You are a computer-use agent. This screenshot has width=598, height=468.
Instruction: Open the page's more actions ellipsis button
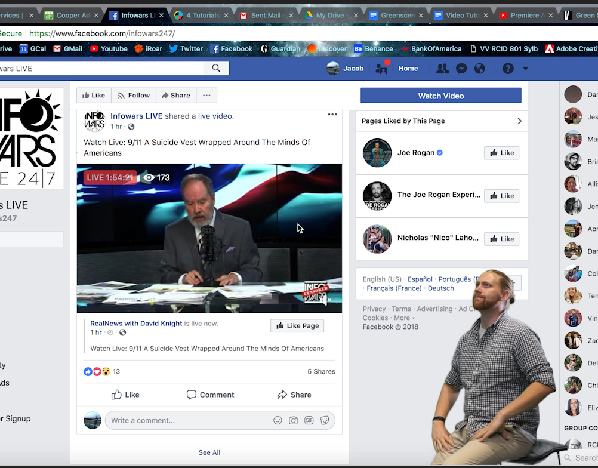(x=206, y=96)
